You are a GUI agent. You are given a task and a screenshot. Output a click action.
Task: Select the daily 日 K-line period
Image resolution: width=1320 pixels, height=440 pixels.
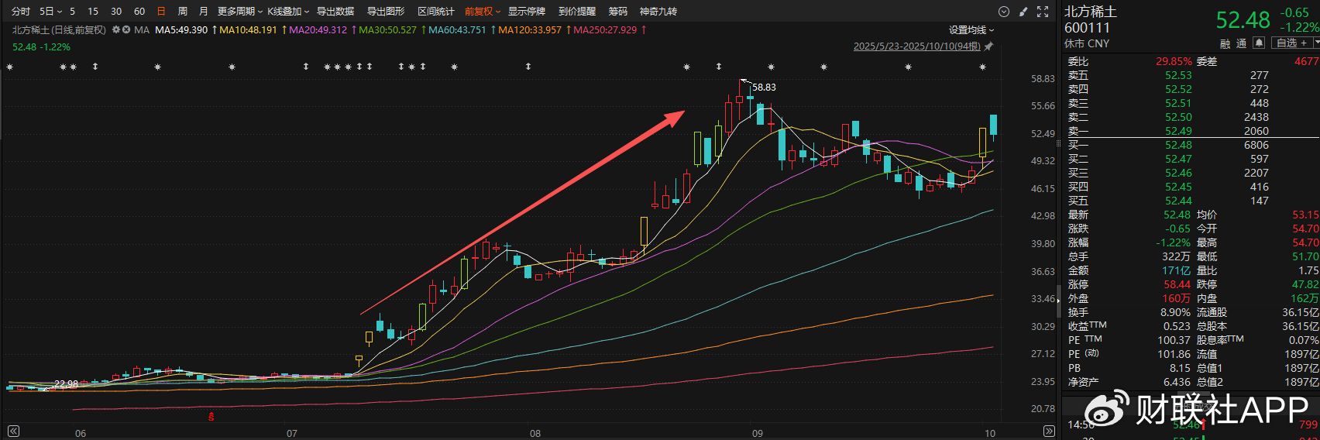161,12
